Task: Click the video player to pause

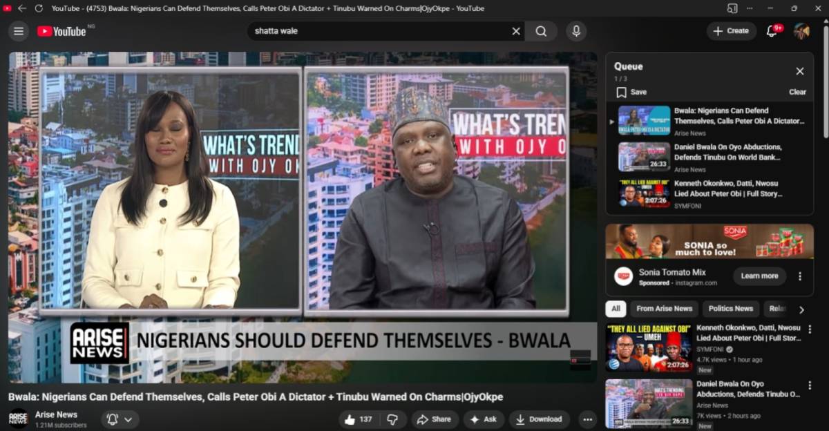Action: point(303,218)
